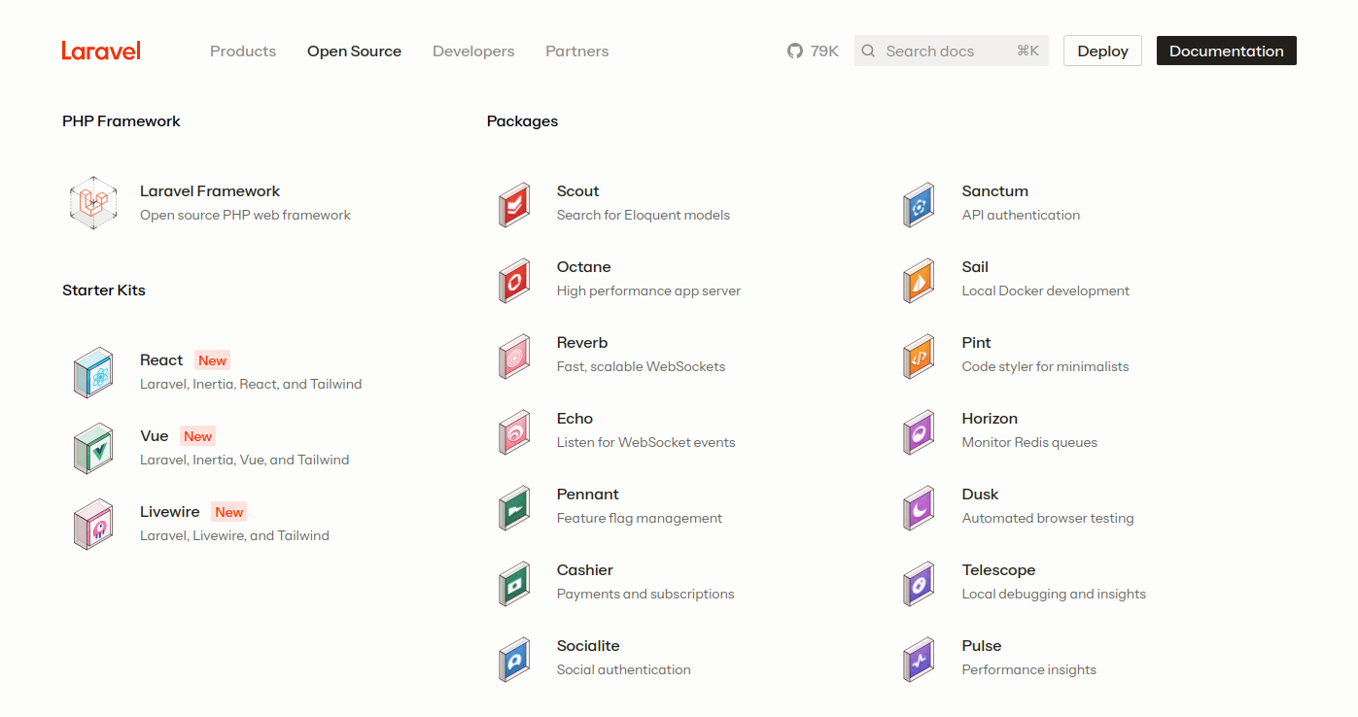The image size is (1358, 717).
Task: Select the Open Source menu item
Action: (x=354, y=51)
